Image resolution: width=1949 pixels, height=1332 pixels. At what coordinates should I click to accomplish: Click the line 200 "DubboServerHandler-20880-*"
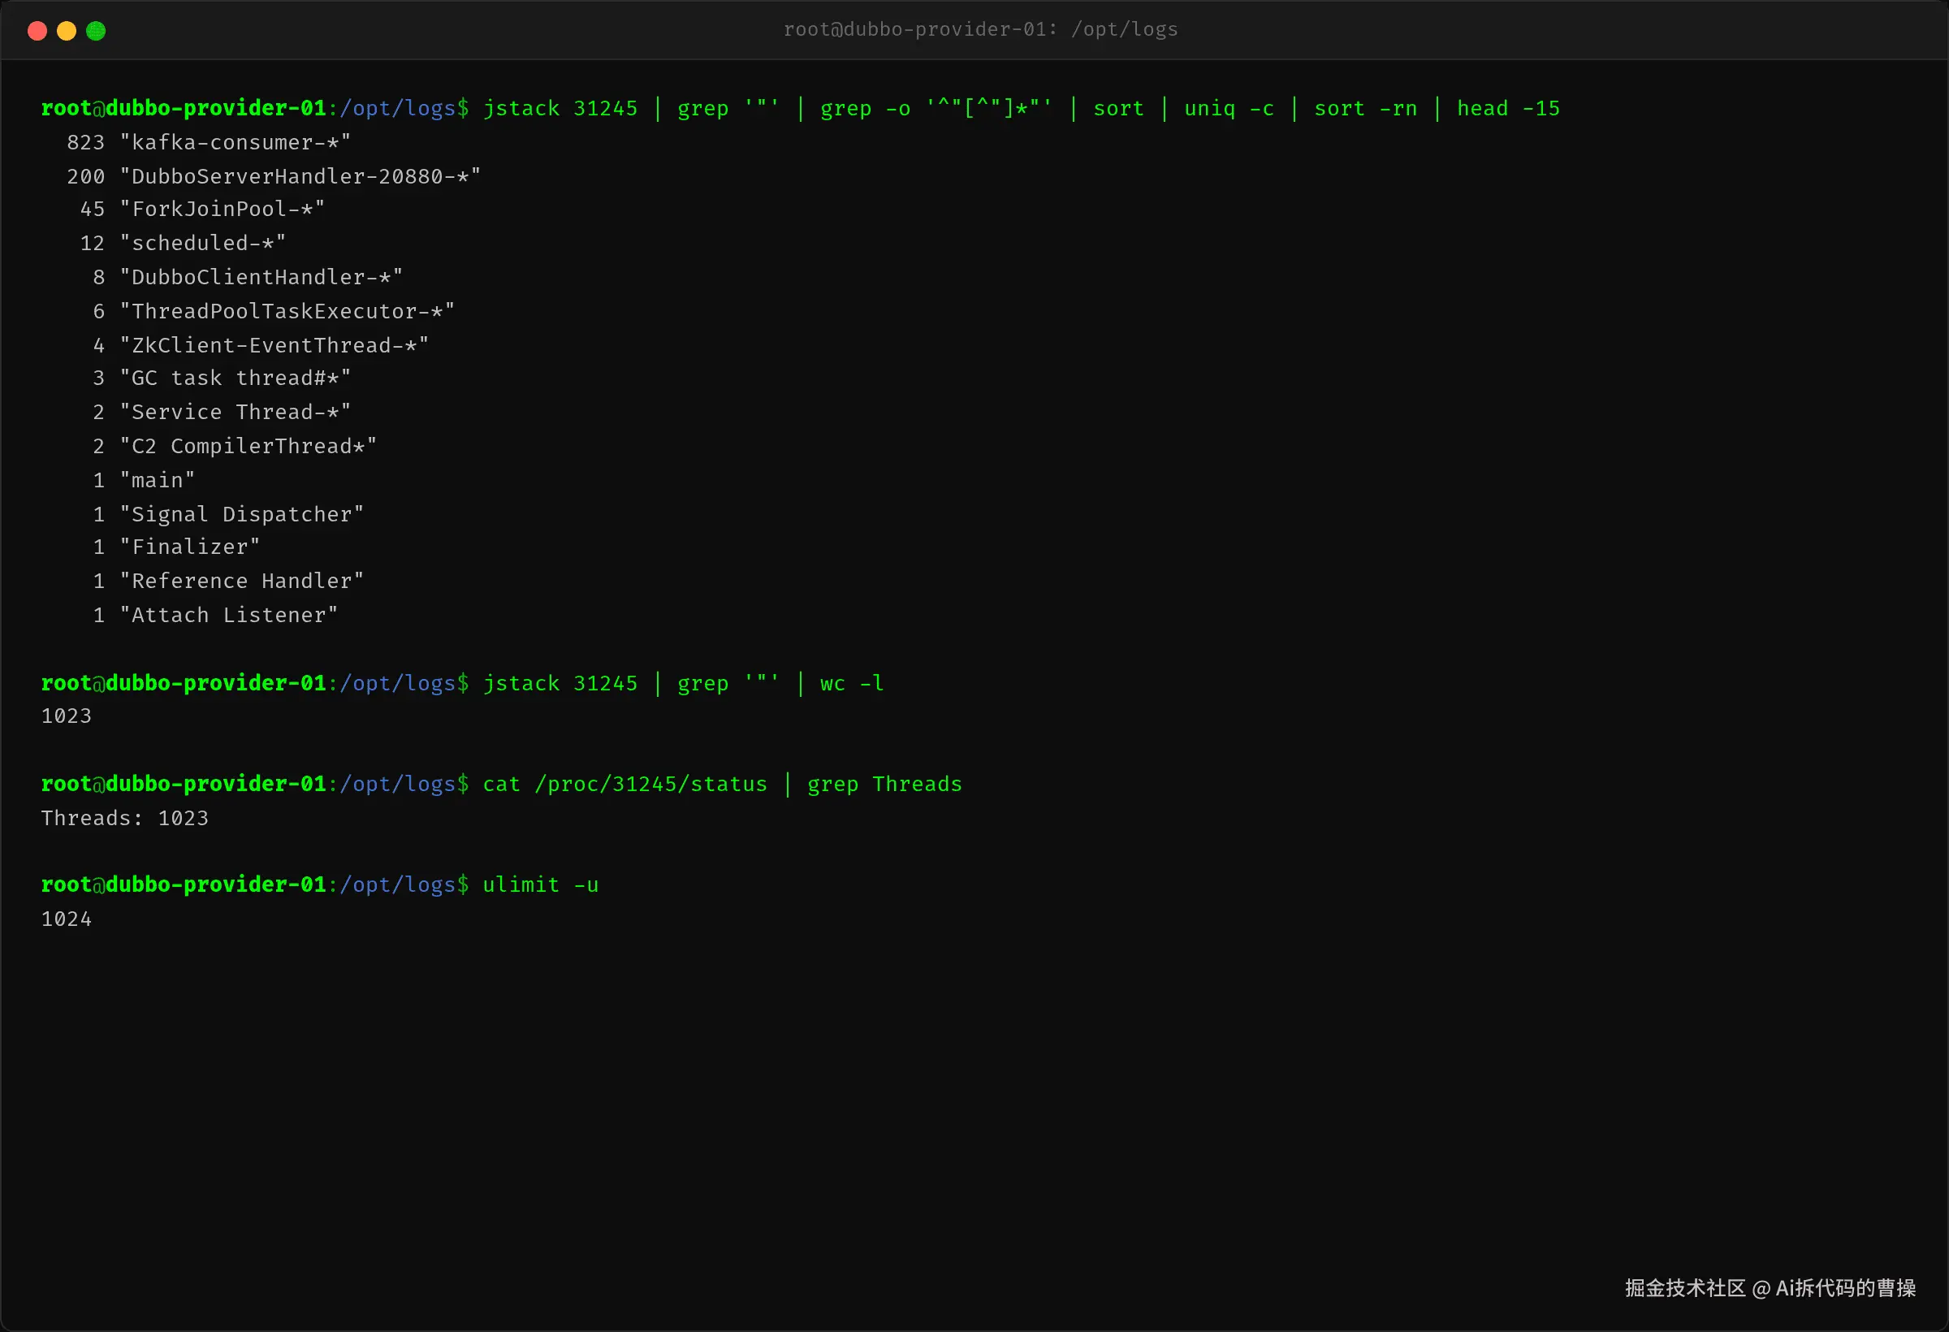pyautogui.click(x=274, y=176)
